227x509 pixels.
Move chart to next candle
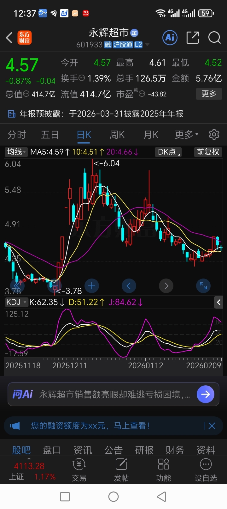pos(166,286)
